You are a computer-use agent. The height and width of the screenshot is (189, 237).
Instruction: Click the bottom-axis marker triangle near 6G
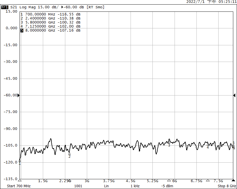(169, 180)
